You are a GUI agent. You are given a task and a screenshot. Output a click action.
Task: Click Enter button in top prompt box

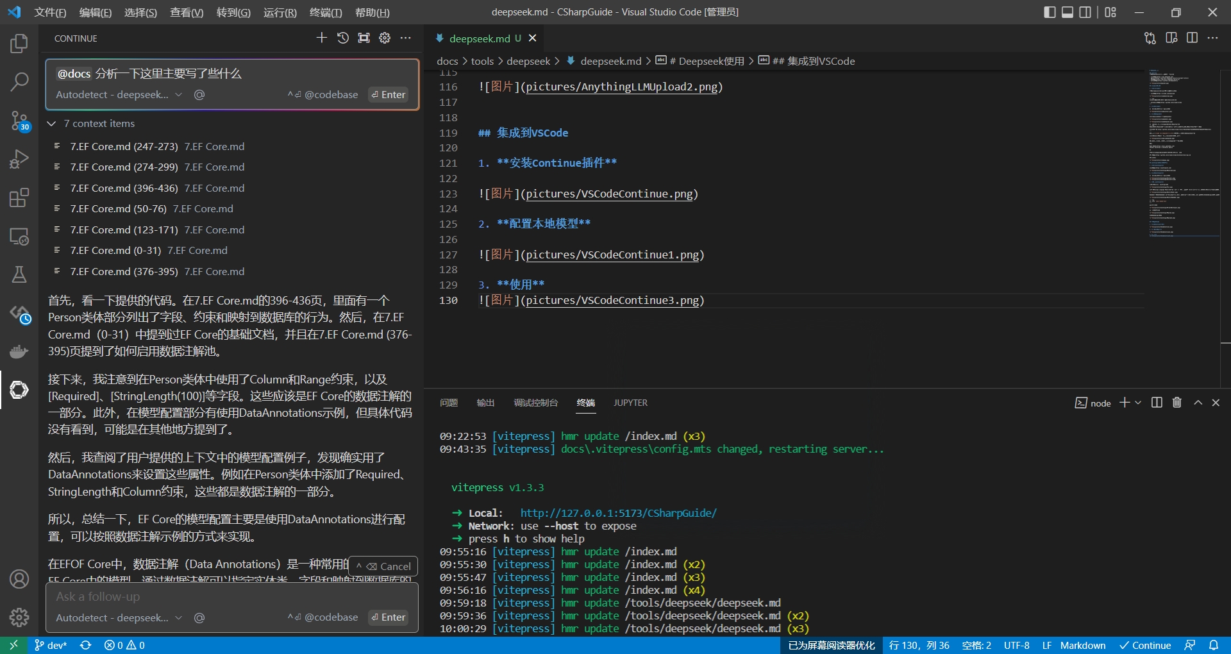[389, 94]
